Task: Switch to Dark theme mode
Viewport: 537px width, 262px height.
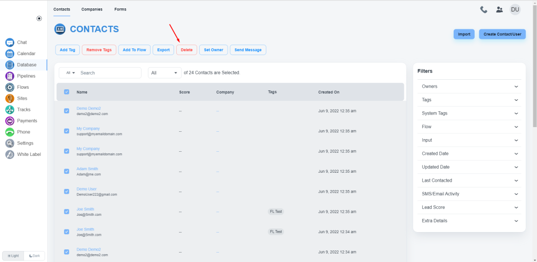Action: click(x=34, y=256)
